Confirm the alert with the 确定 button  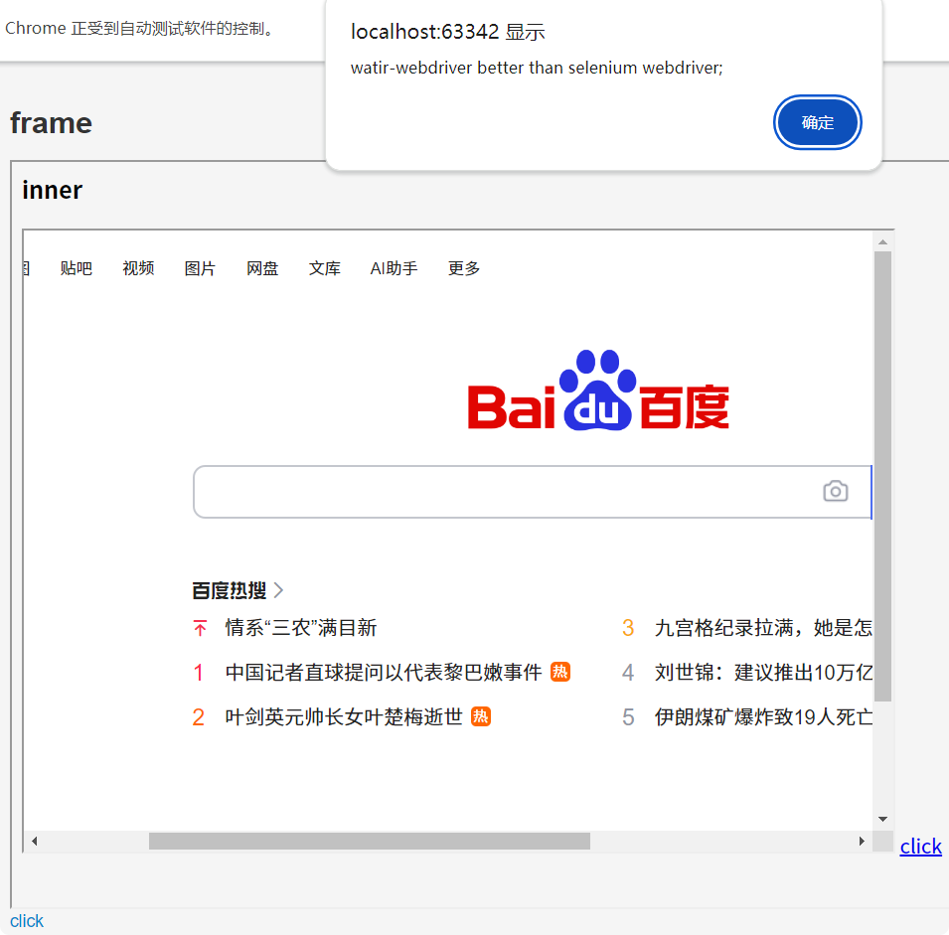point(817,122)
